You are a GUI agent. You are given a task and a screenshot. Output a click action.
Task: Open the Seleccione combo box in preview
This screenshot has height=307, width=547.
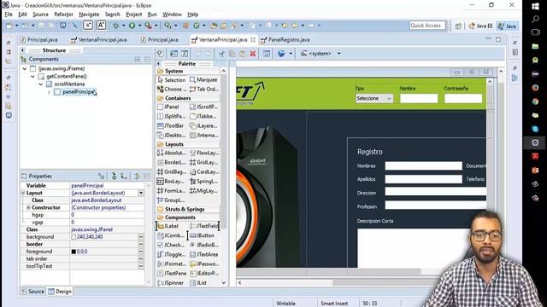[x=374, y=99]
